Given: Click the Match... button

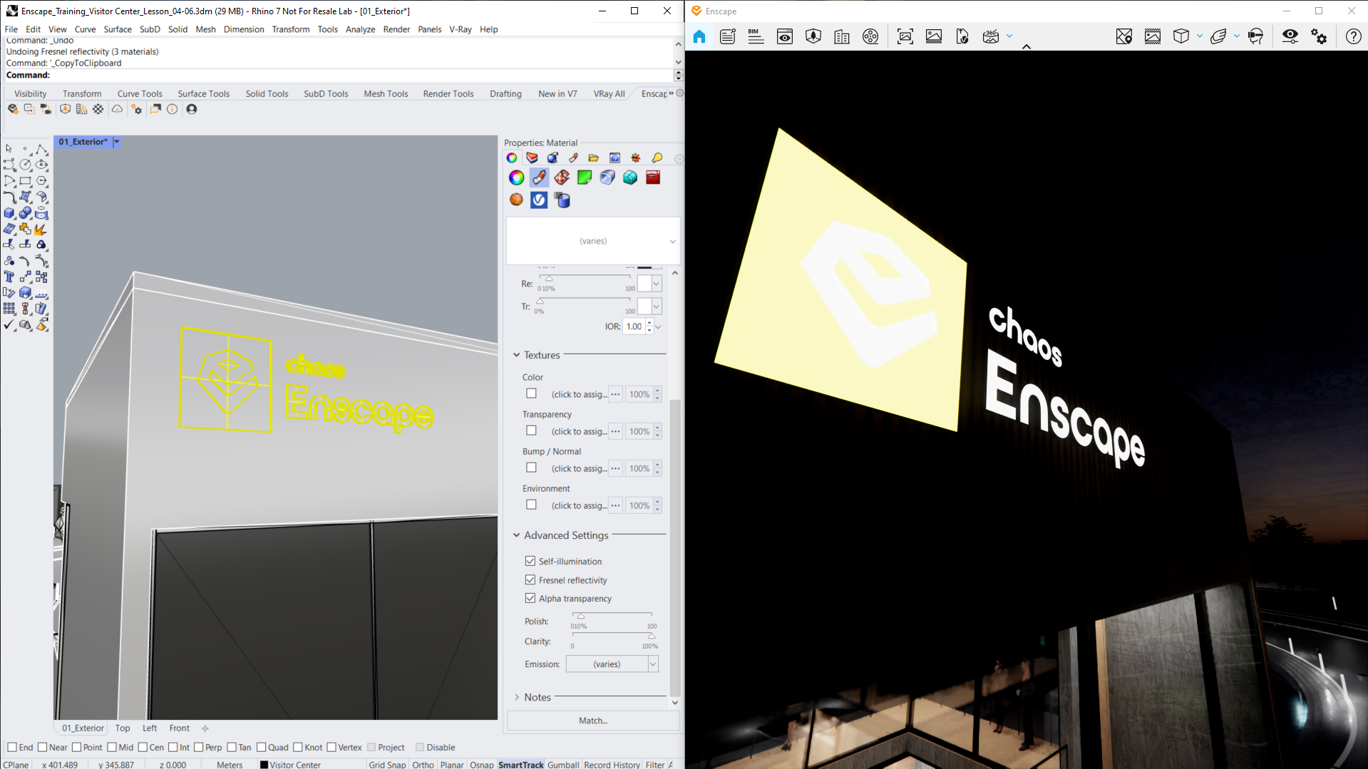Looking at the screenshot, I should pyautogui.click(x=593, y=721).
